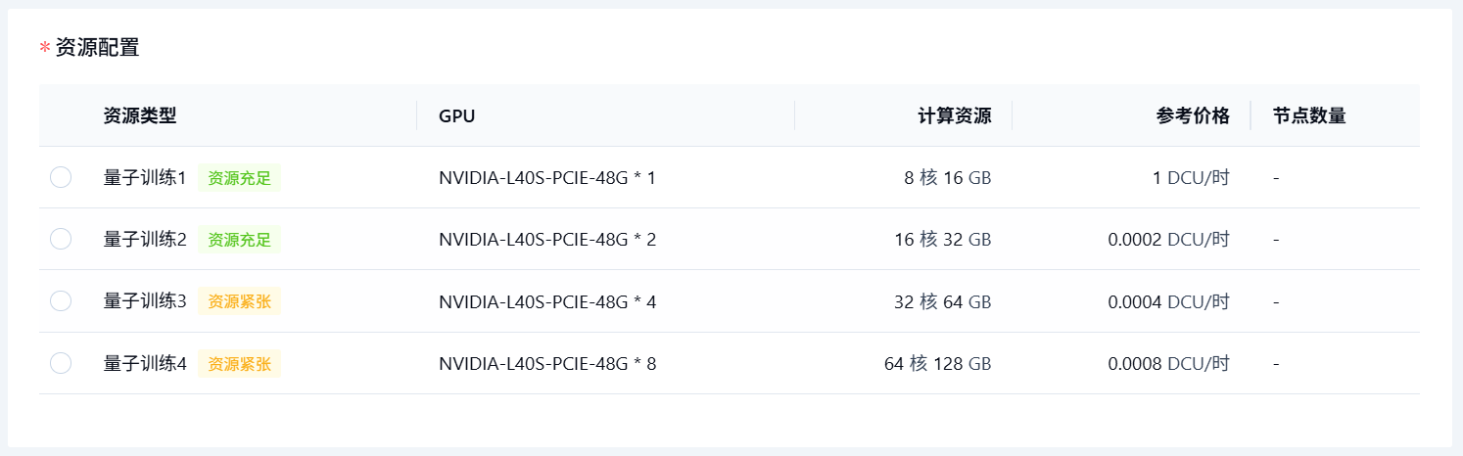Click the 资源类型 column header

140,115
